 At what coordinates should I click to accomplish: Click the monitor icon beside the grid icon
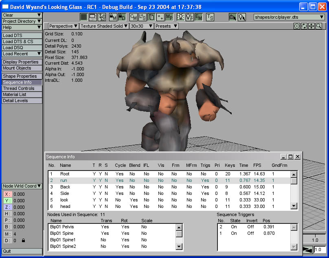pyautogui.click(x=92, y=17)
